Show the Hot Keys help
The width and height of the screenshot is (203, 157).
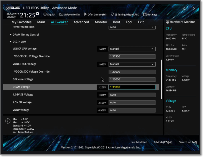tap(150, 14)
